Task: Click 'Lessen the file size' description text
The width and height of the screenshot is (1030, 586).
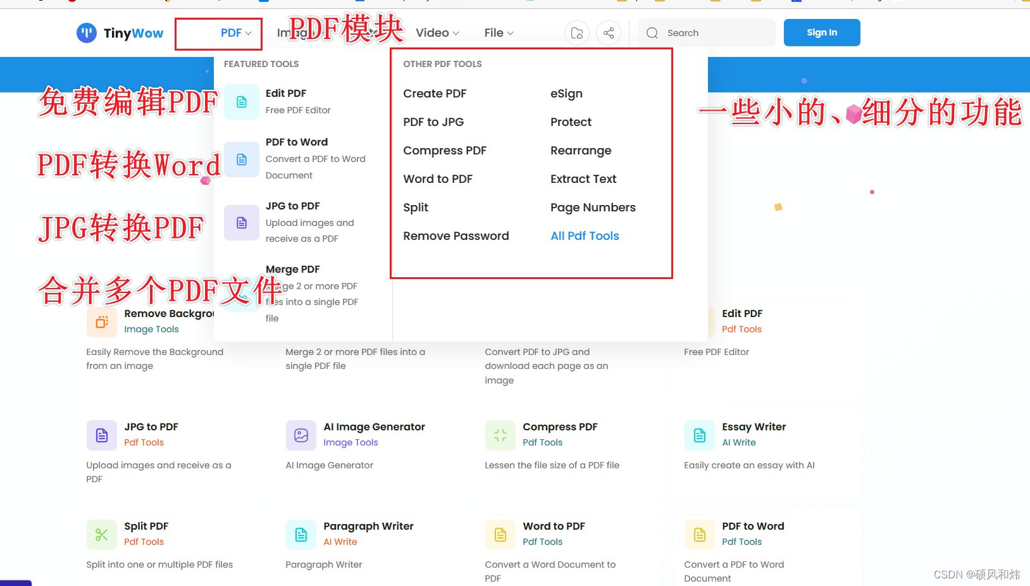Action: pos(552,465)
